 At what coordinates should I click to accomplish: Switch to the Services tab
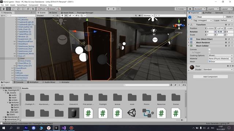[219, 13]
